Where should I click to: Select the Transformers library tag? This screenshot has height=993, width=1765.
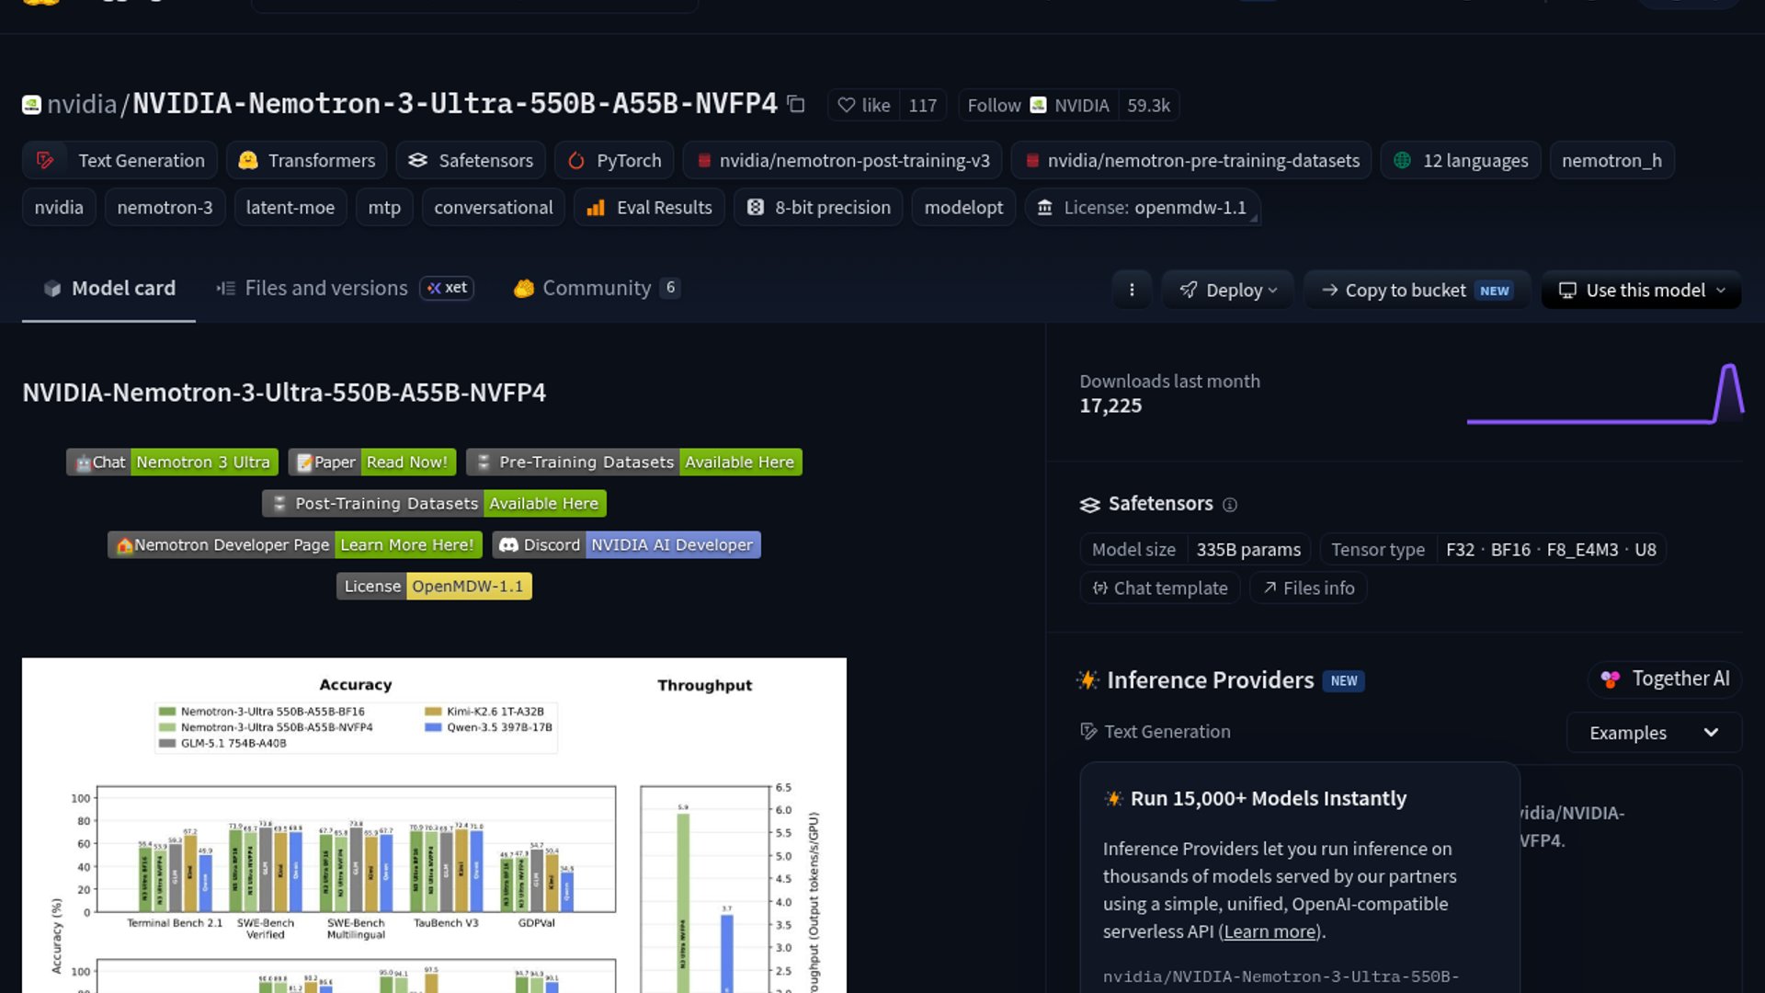(x=306, y=161)
